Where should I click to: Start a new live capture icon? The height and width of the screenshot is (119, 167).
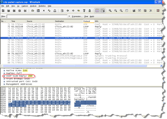pyautogui.click(x=14, y=11)
